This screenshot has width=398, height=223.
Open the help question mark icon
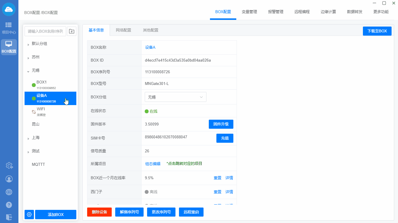(x=9, y=205)
